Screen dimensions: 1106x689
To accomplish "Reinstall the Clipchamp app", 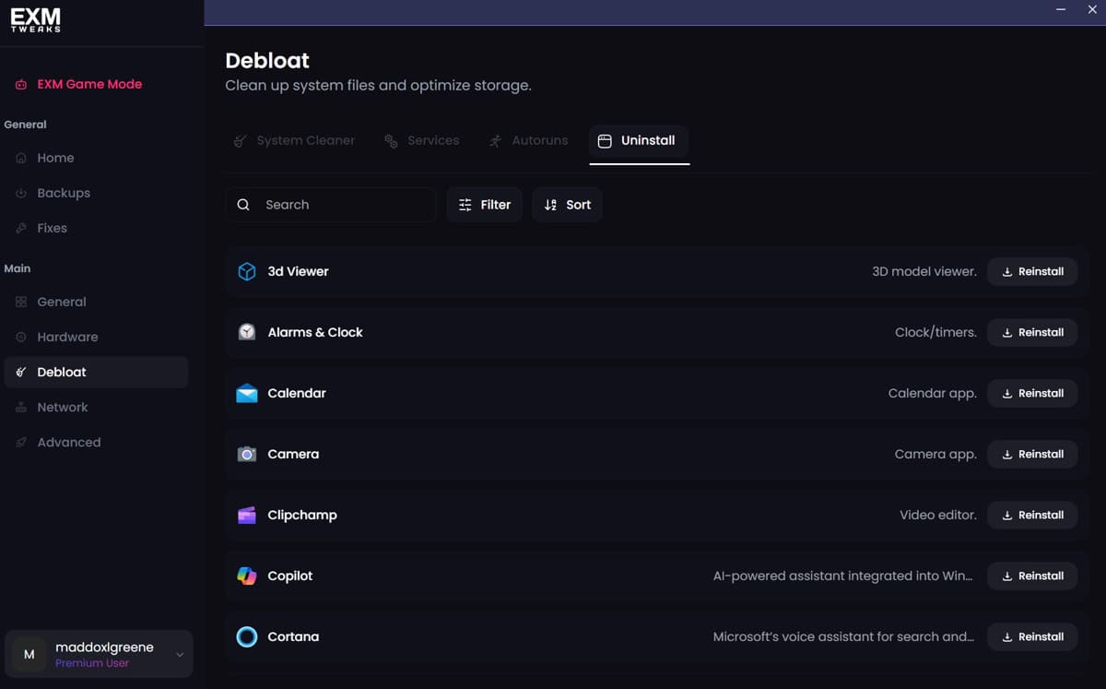I will (x=1032, y=515).
